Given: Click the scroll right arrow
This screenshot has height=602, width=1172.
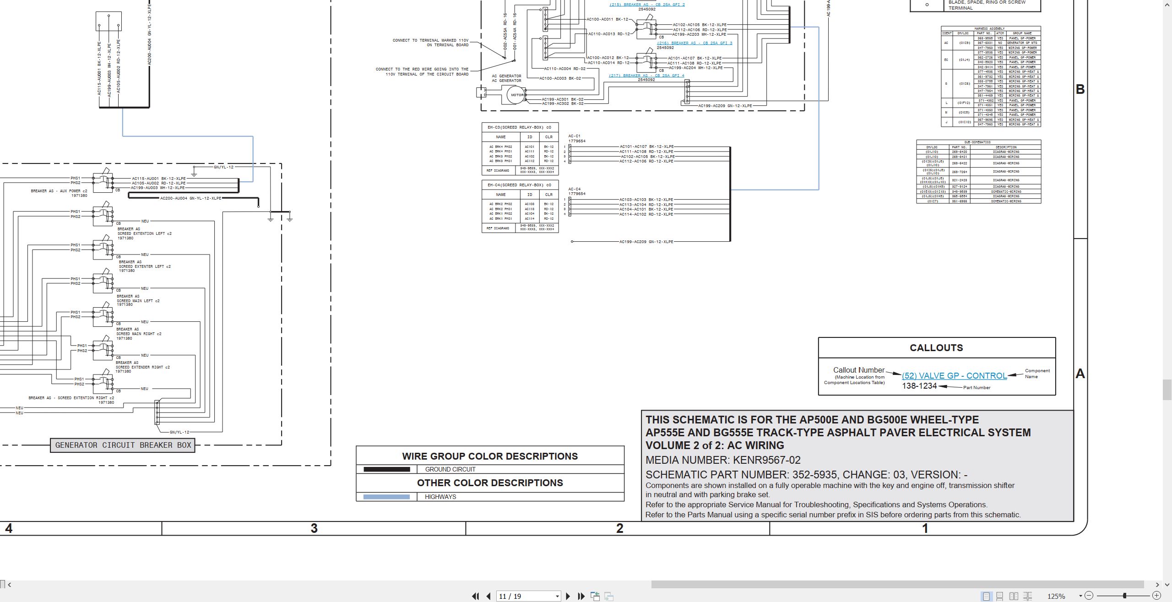Looking at the screenshot, I should [x=1157, y=585].
